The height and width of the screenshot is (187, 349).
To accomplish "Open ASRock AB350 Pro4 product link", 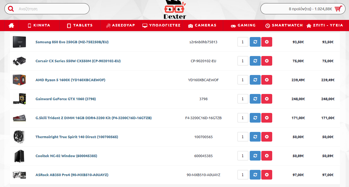I will [x=72, y=175].
